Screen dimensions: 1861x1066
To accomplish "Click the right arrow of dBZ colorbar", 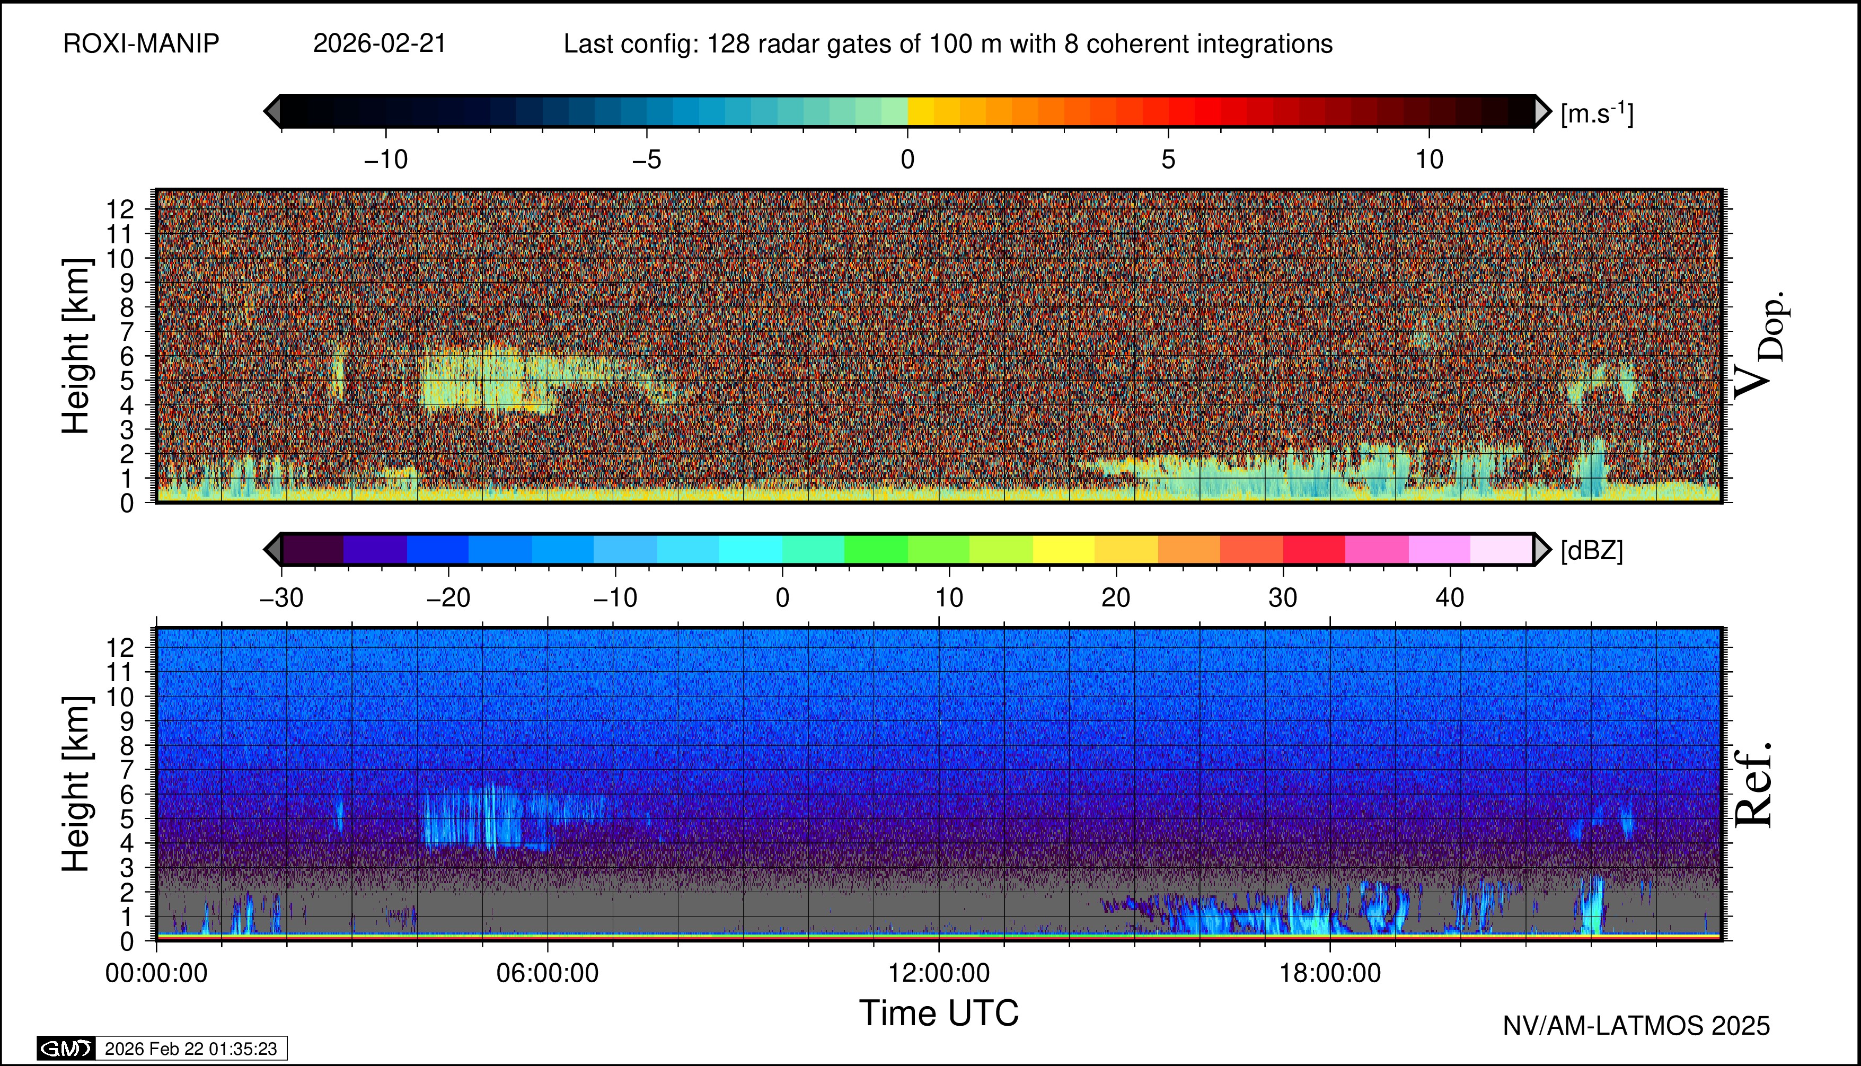I will [1542, 549].
